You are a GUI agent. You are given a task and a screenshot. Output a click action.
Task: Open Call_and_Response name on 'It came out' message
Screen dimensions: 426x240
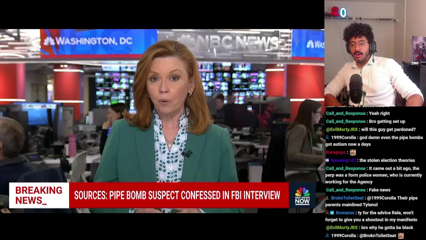[x=346, y=168]
